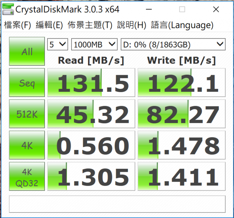Screen dimensions: 234x218
Task: Click the CrystalDiskMark app icon in title bar
Action: coord(8,9)
